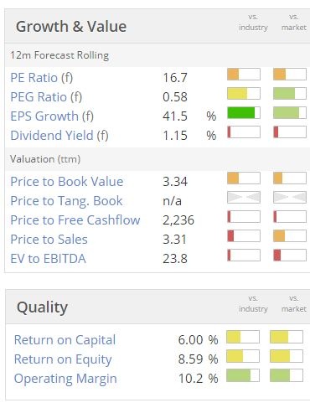Click the EPS Growth (f) link
This screenshot has height=408, width=310.
coord(52,116)
